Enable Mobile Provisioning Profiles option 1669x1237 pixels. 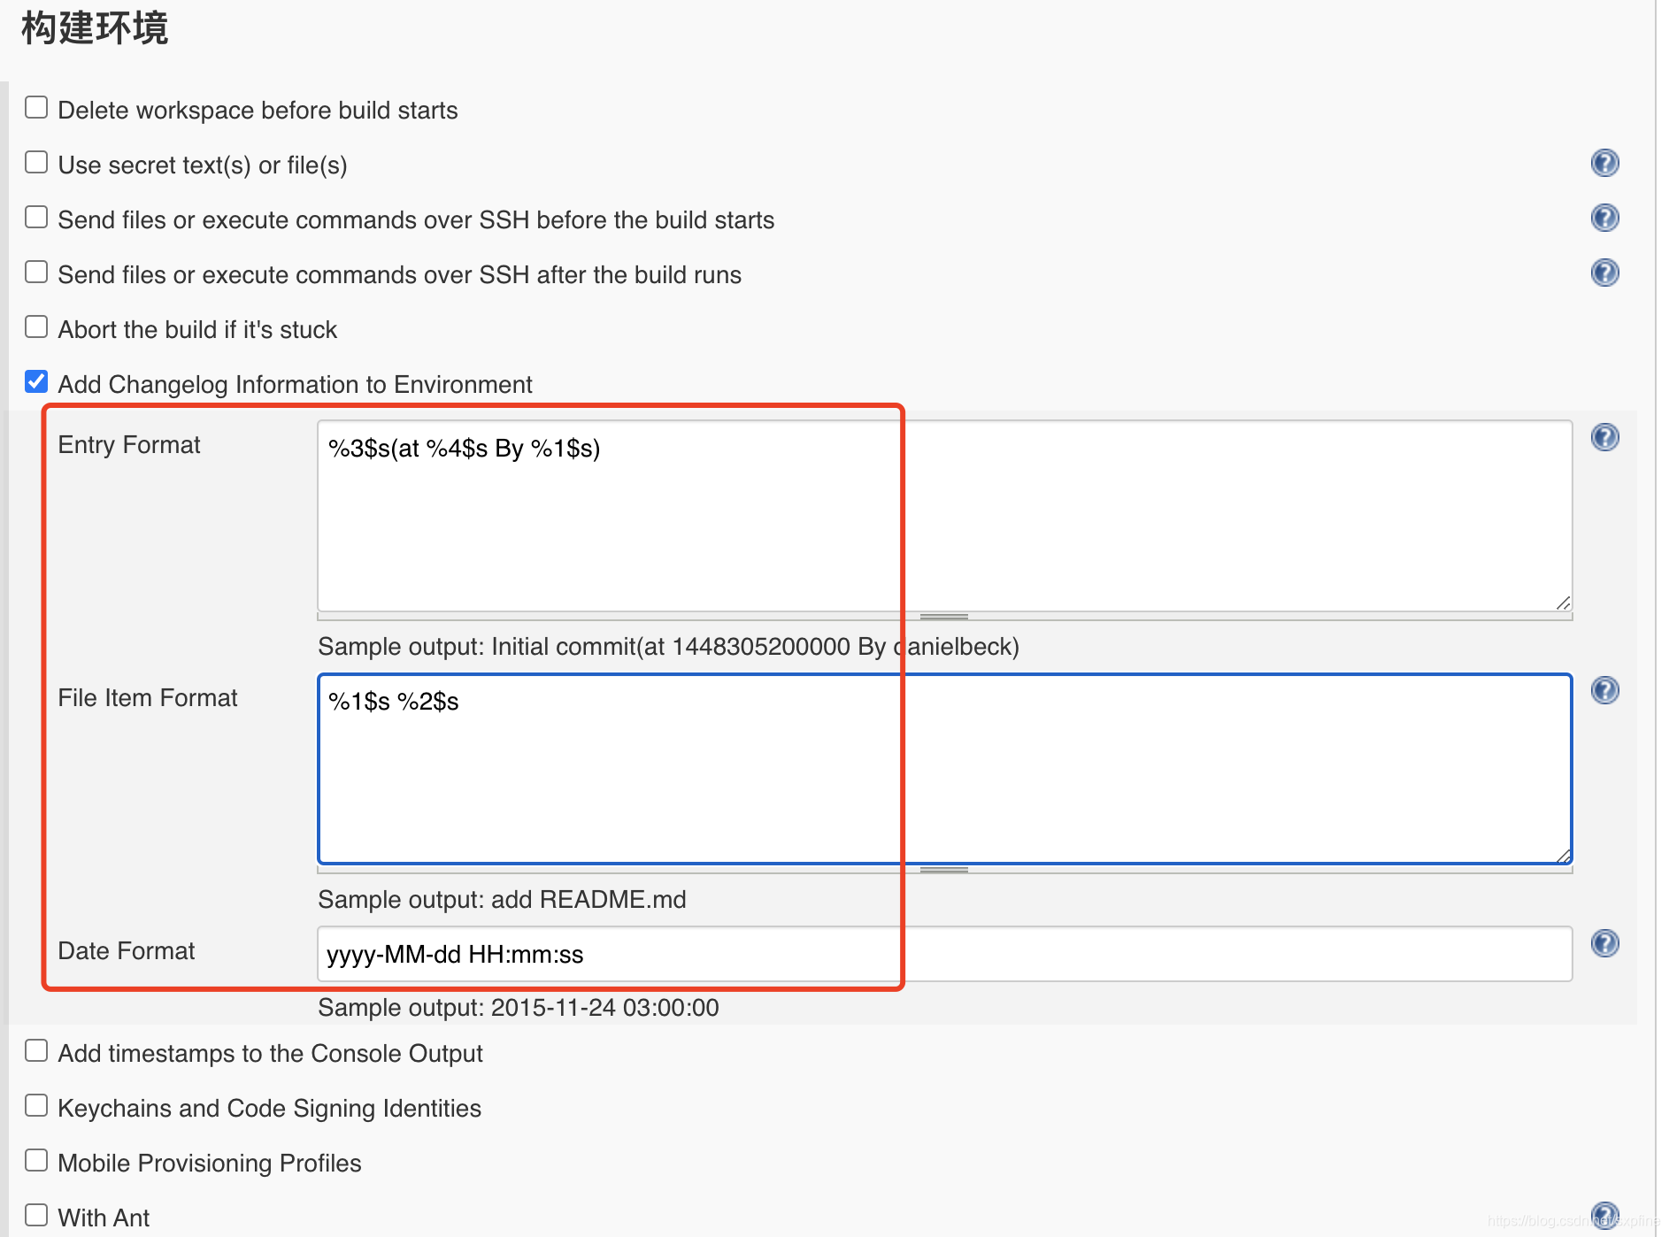36,1161
